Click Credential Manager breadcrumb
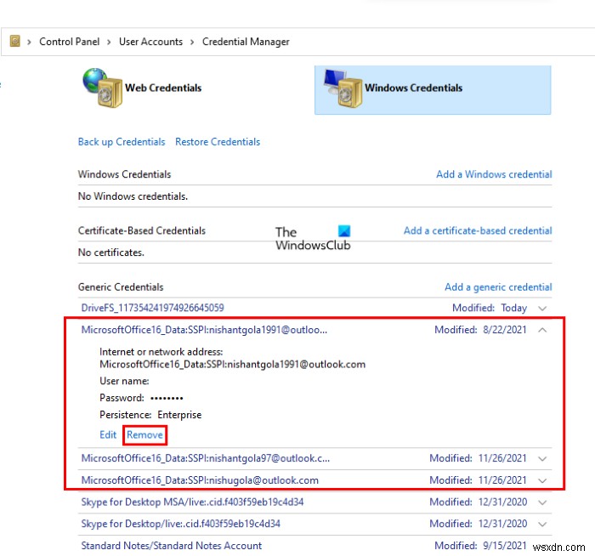This screenshot has height=556, width=595. [246, 42]
